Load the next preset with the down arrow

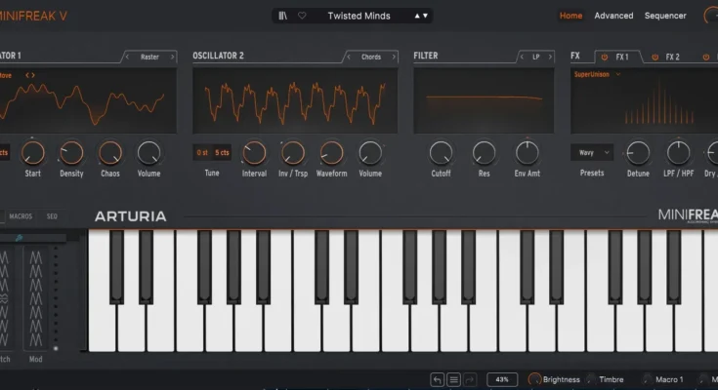click(x=425, y=16)
